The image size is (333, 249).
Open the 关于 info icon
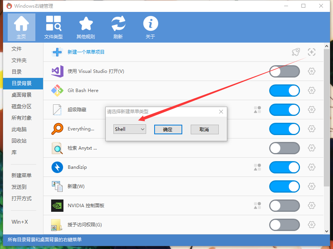pyautogui.click(x=150, y=23)
